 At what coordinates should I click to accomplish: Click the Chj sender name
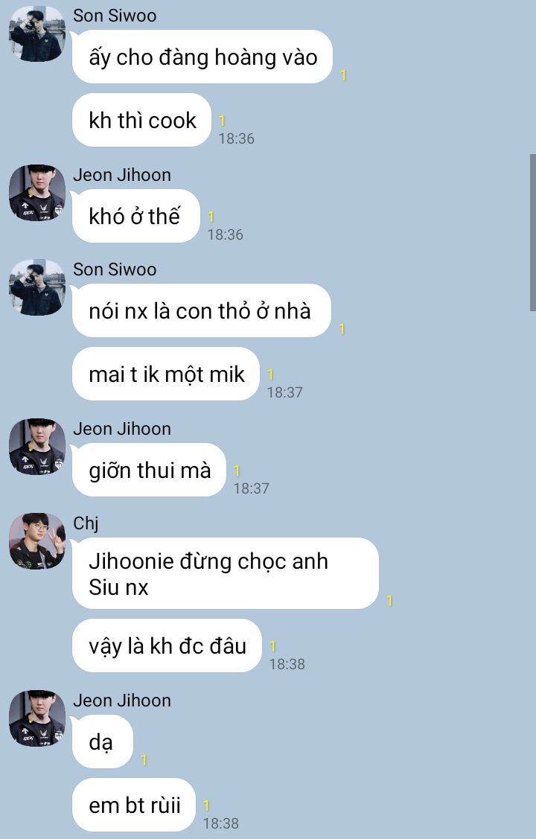[x=86, y=523]
